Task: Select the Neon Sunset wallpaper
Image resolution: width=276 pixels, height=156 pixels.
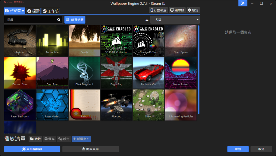Action: (x=181, y=73)
